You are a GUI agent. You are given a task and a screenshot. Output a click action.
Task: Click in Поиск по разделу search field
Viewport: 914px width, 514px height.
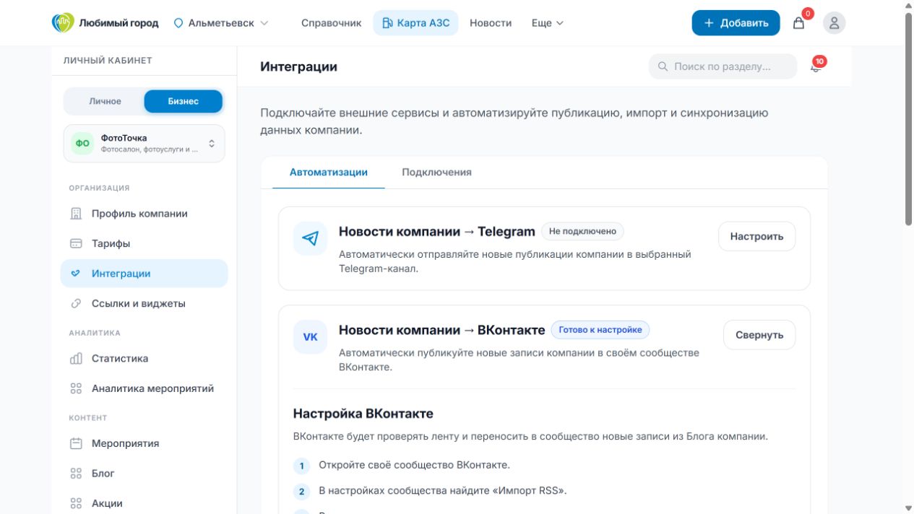tap(723, 66)
